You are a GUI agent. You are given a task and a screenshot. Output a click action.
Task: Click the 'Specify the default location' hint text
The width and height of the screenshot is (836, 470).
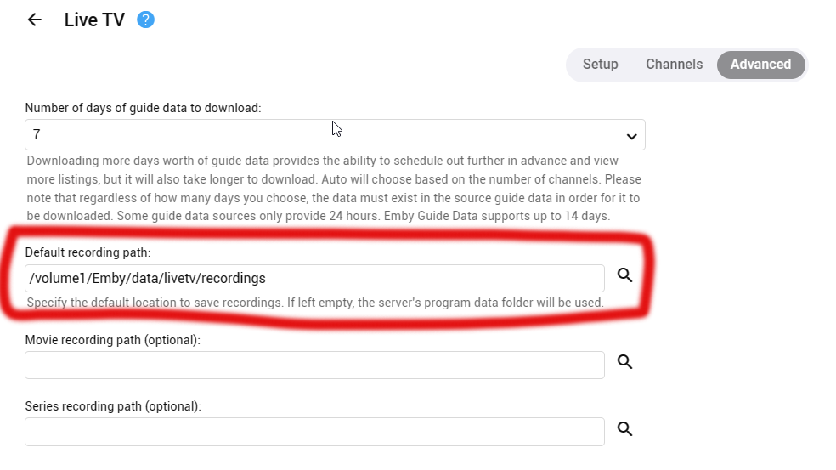click(x=314, y=303)
